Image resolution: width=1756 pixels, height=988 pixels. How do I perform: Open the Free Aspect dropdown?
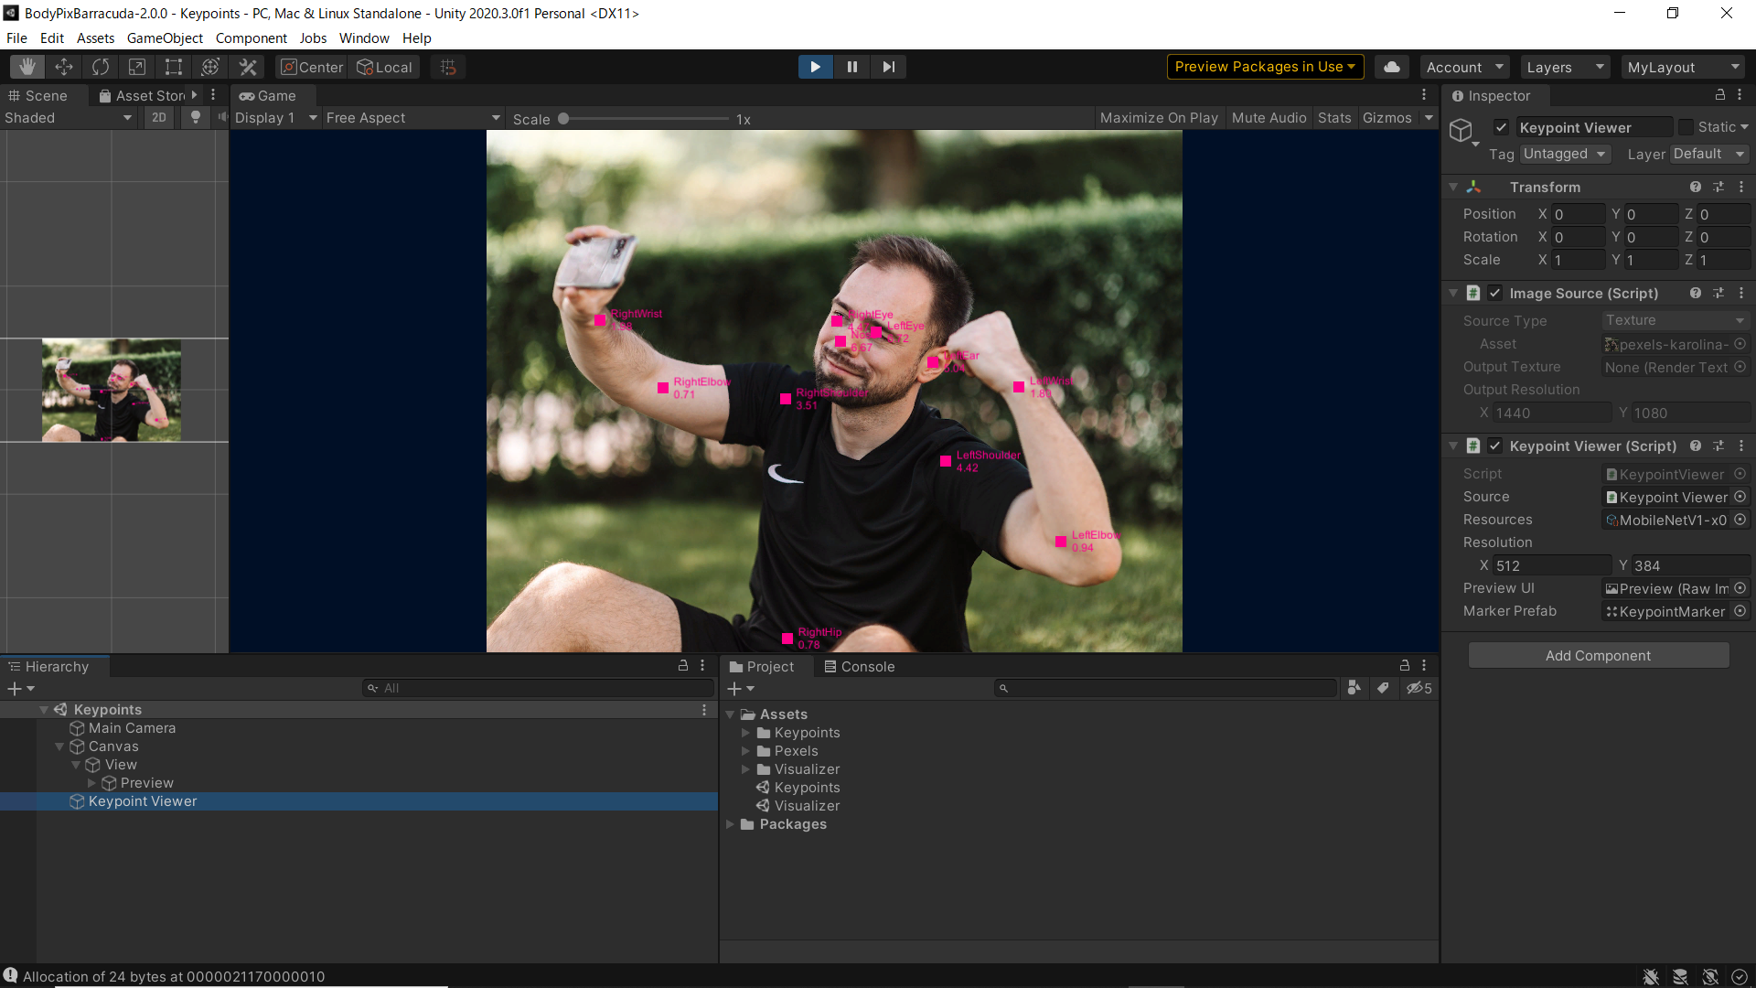tap(413, 118)
